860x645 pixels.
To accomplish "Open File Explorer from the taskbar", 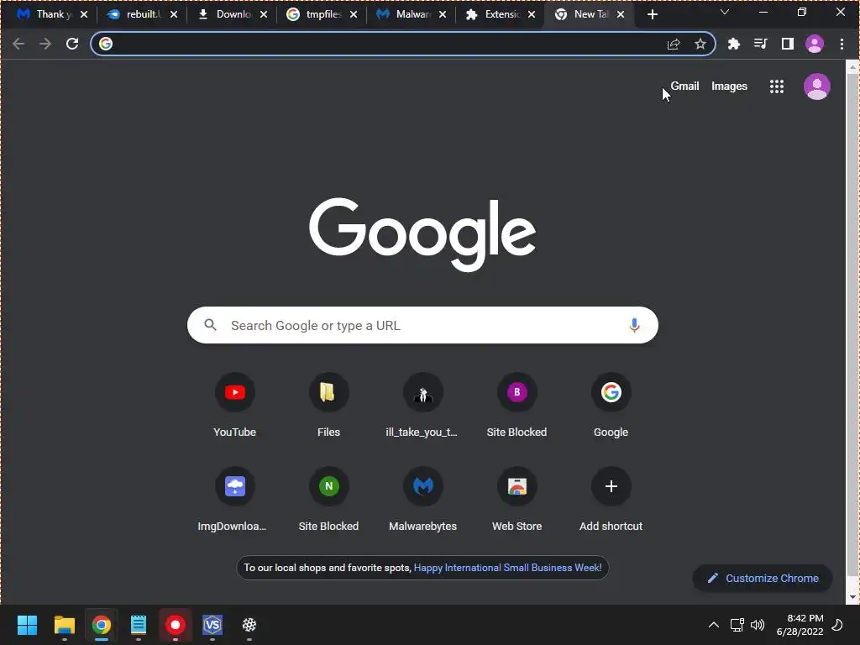I will coord(64,625).
